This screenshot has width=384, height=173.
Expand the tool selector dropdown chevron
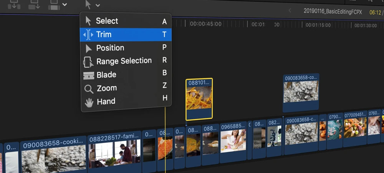click(98, 5)
